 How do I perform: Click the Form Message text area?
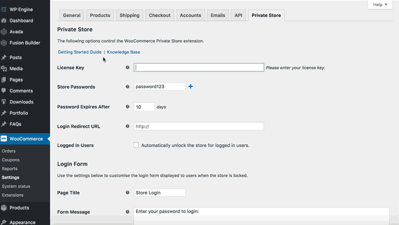(x=262, y=216)
